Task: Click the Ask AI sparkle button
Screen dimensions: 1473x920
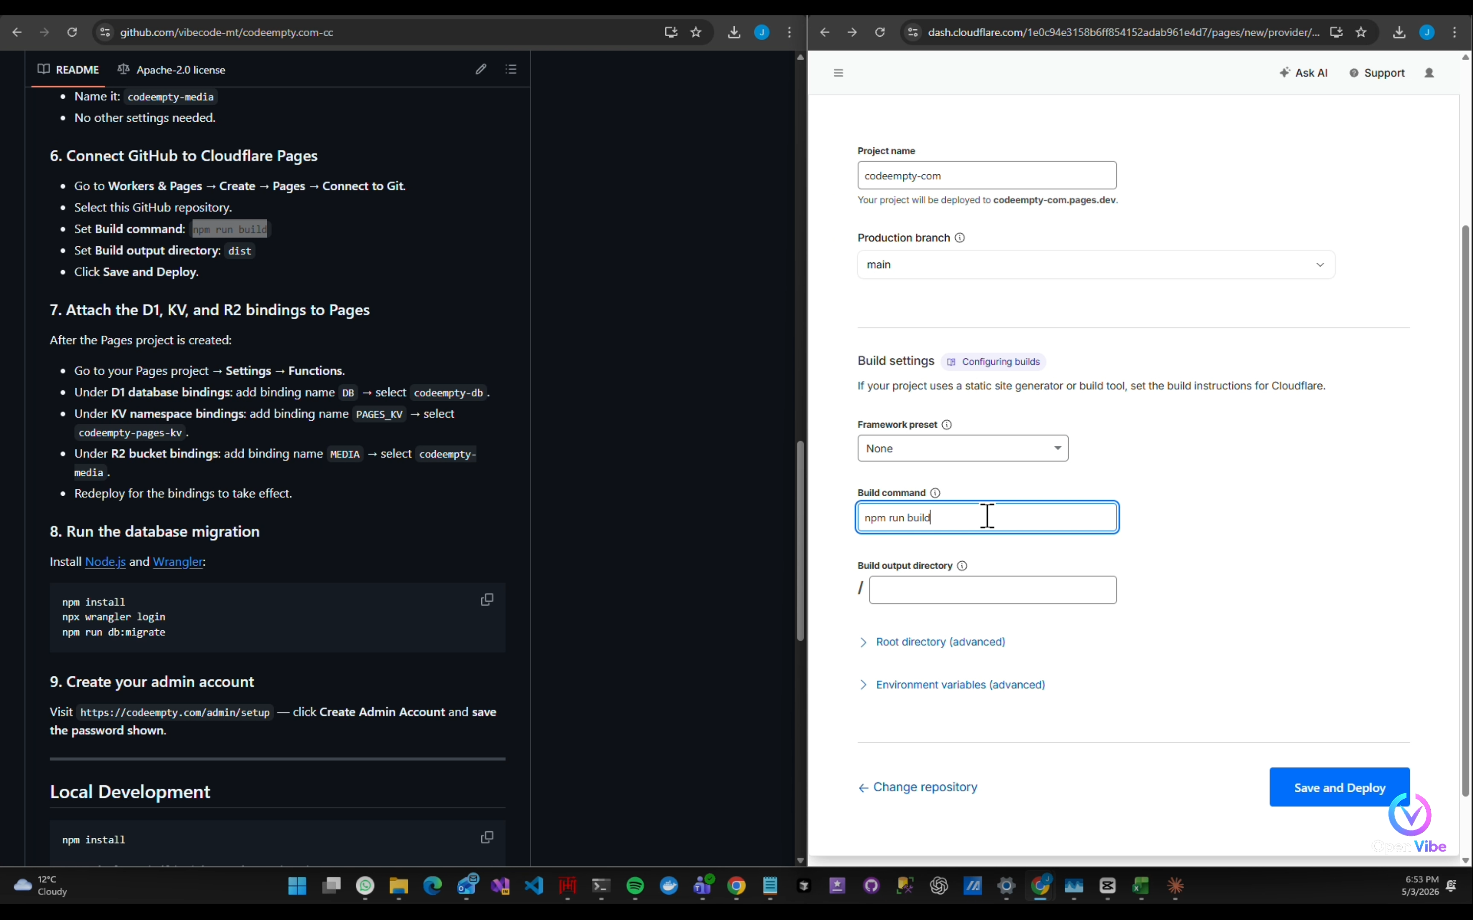Action: (1304, 73)
